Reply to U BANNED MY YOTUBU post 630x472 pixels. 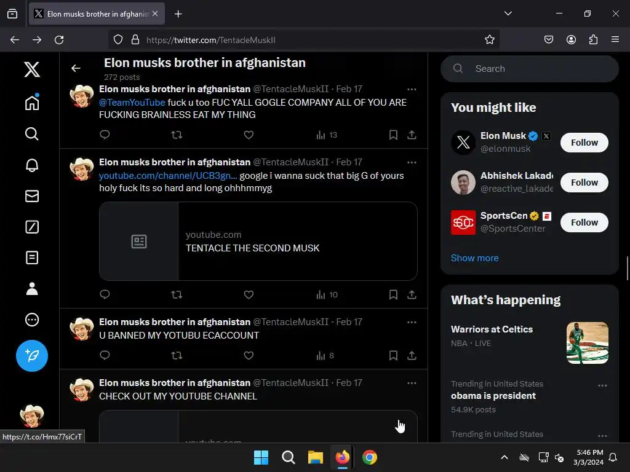click(x=105, y=355)
